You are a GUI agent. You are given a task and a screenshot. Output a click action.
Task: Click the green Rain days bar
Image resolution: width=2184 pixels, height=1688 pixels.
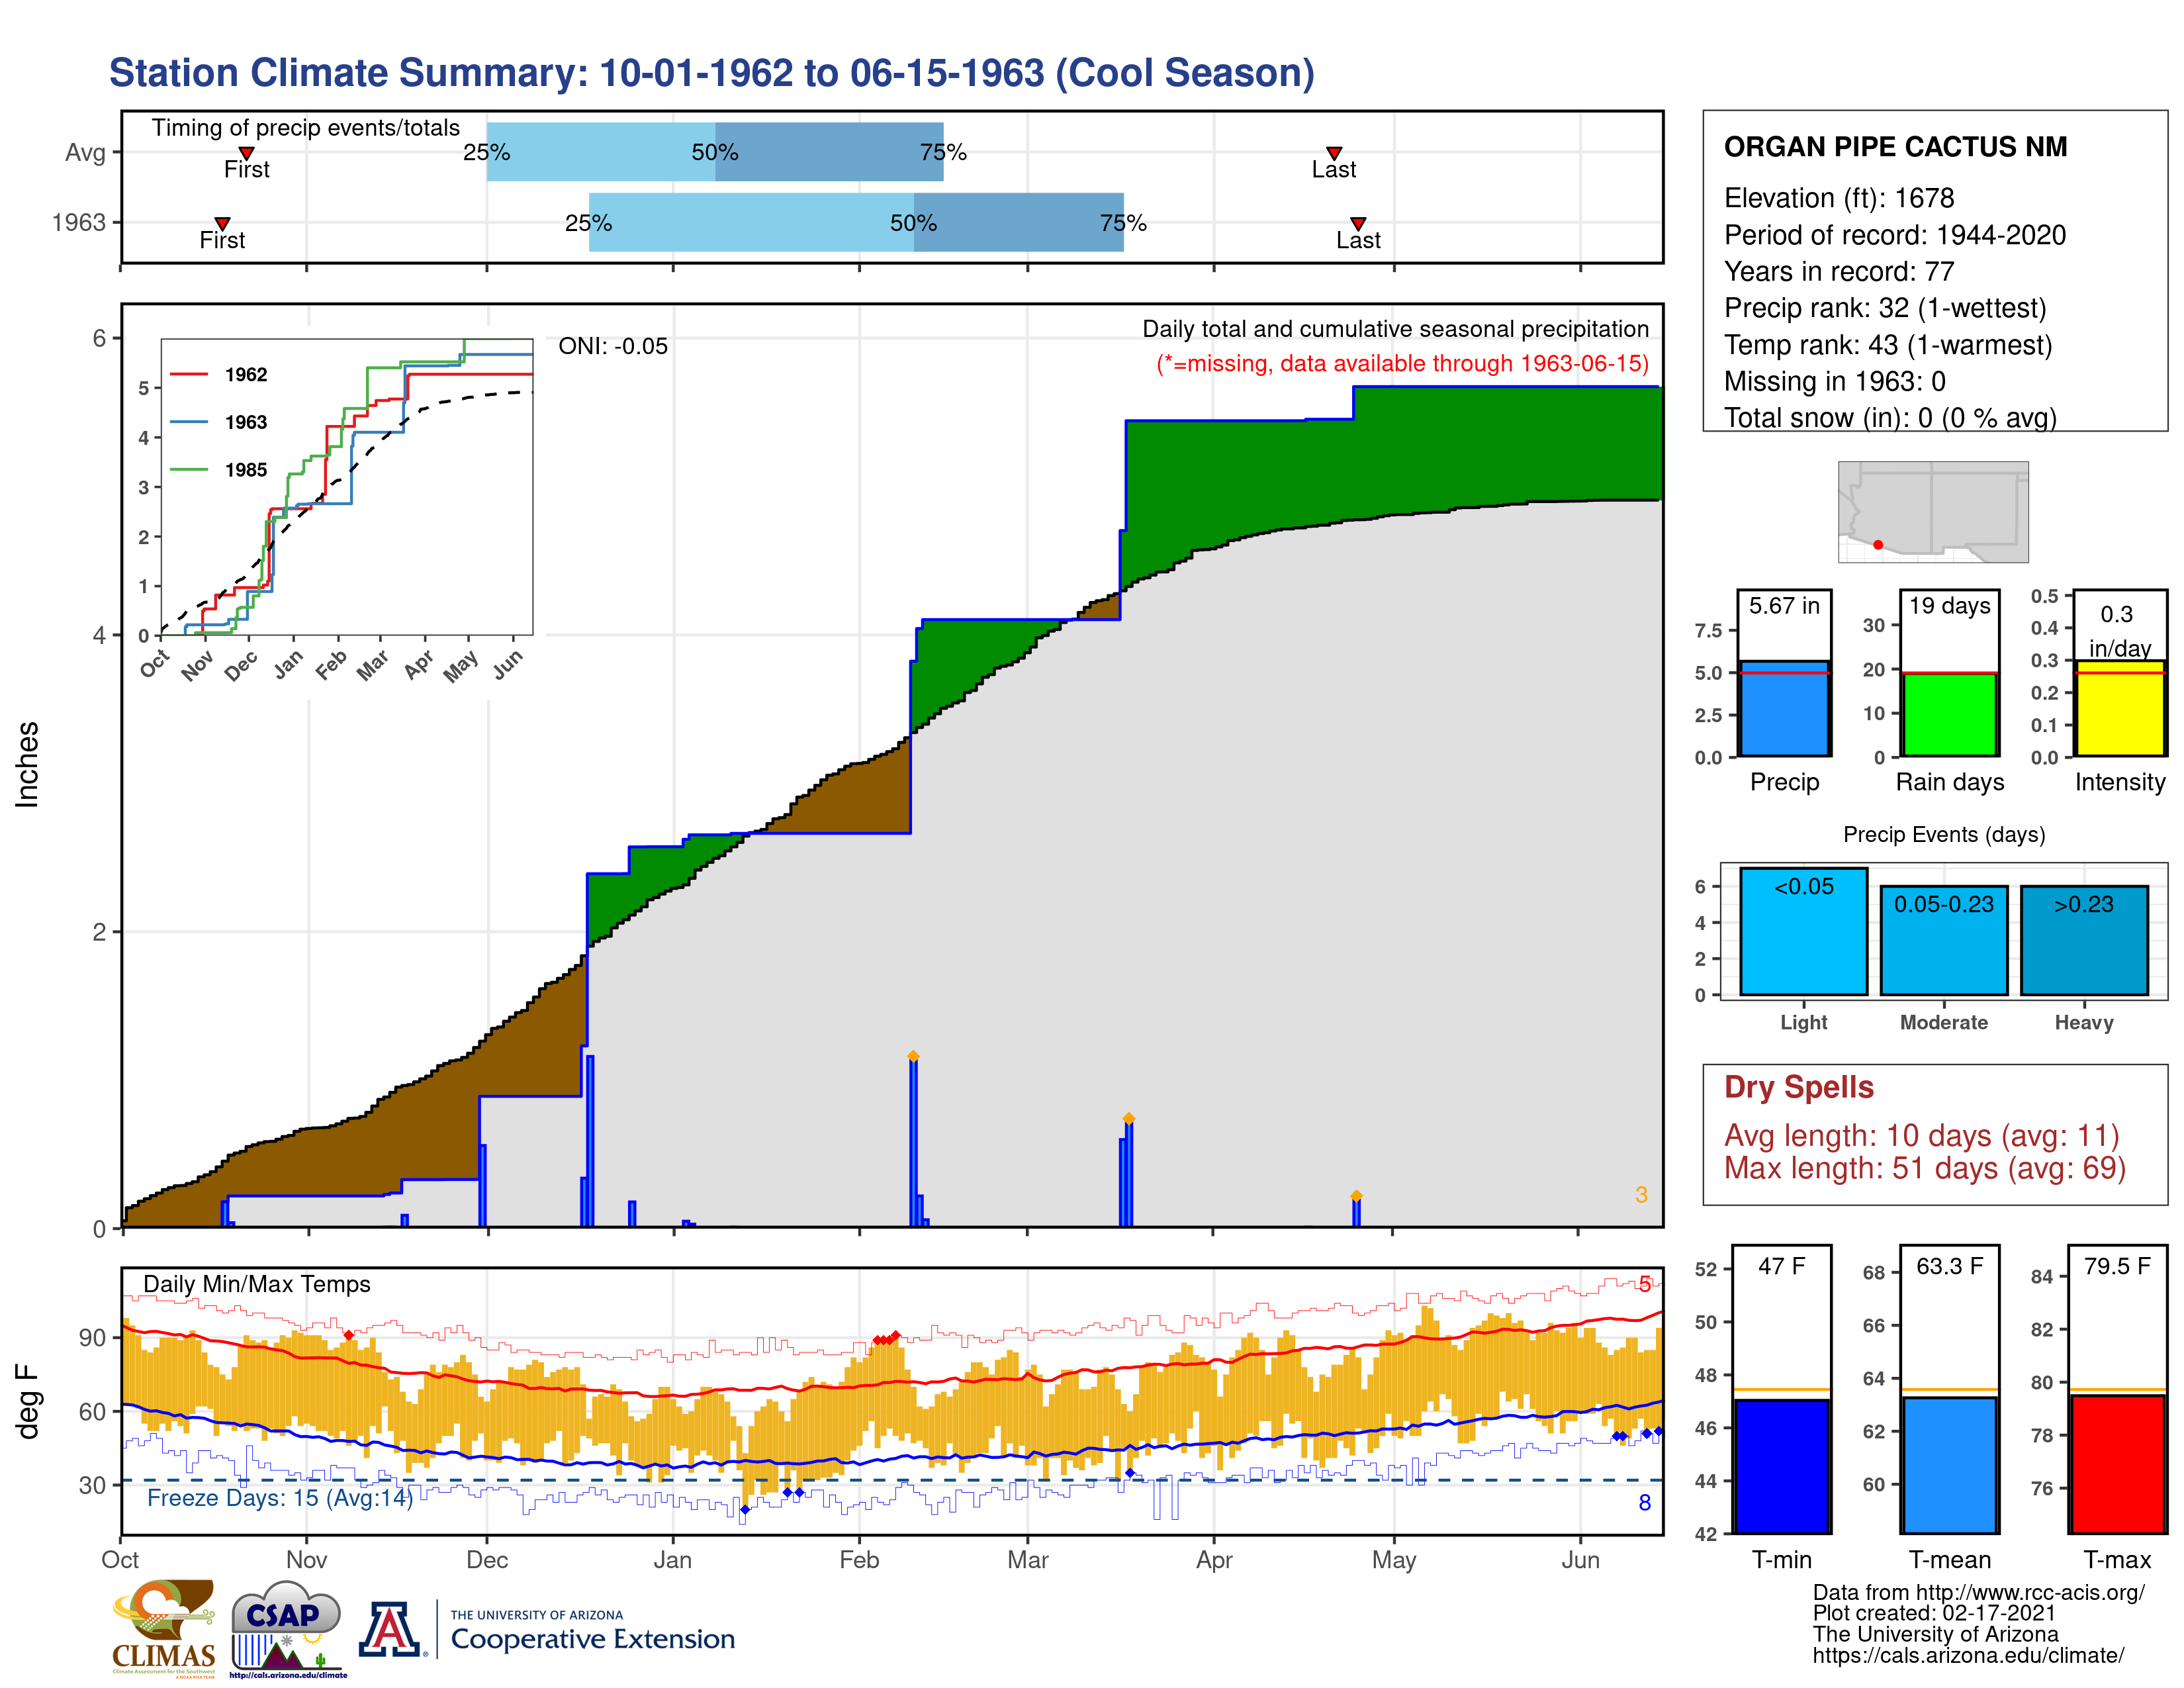click(1949, 714)
